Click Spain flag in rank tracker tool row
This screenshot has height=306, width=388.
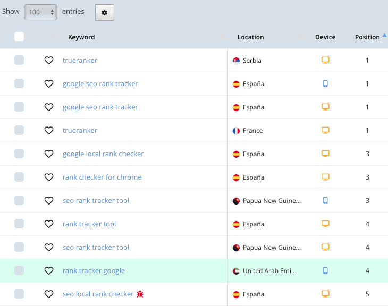tap(236, 224)
